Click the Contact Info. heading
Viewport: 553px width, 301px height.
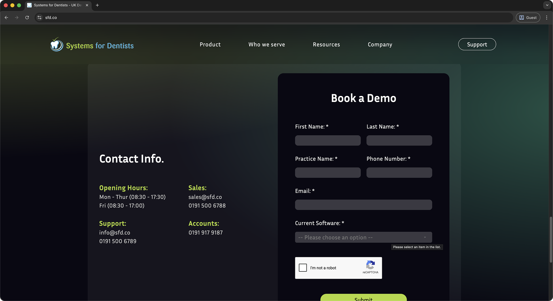click(x=132, y=159)
